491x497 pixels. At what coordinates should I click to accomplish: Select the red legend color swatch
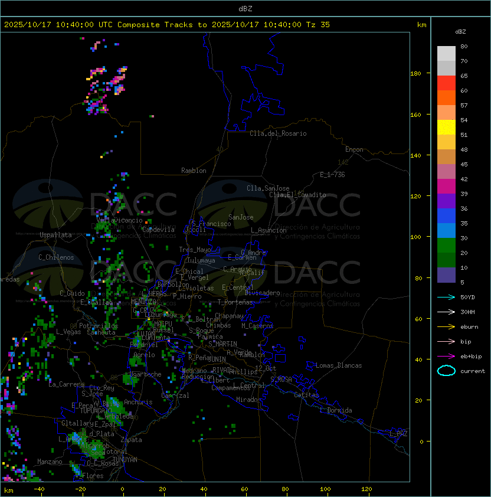tap(446, 83)
